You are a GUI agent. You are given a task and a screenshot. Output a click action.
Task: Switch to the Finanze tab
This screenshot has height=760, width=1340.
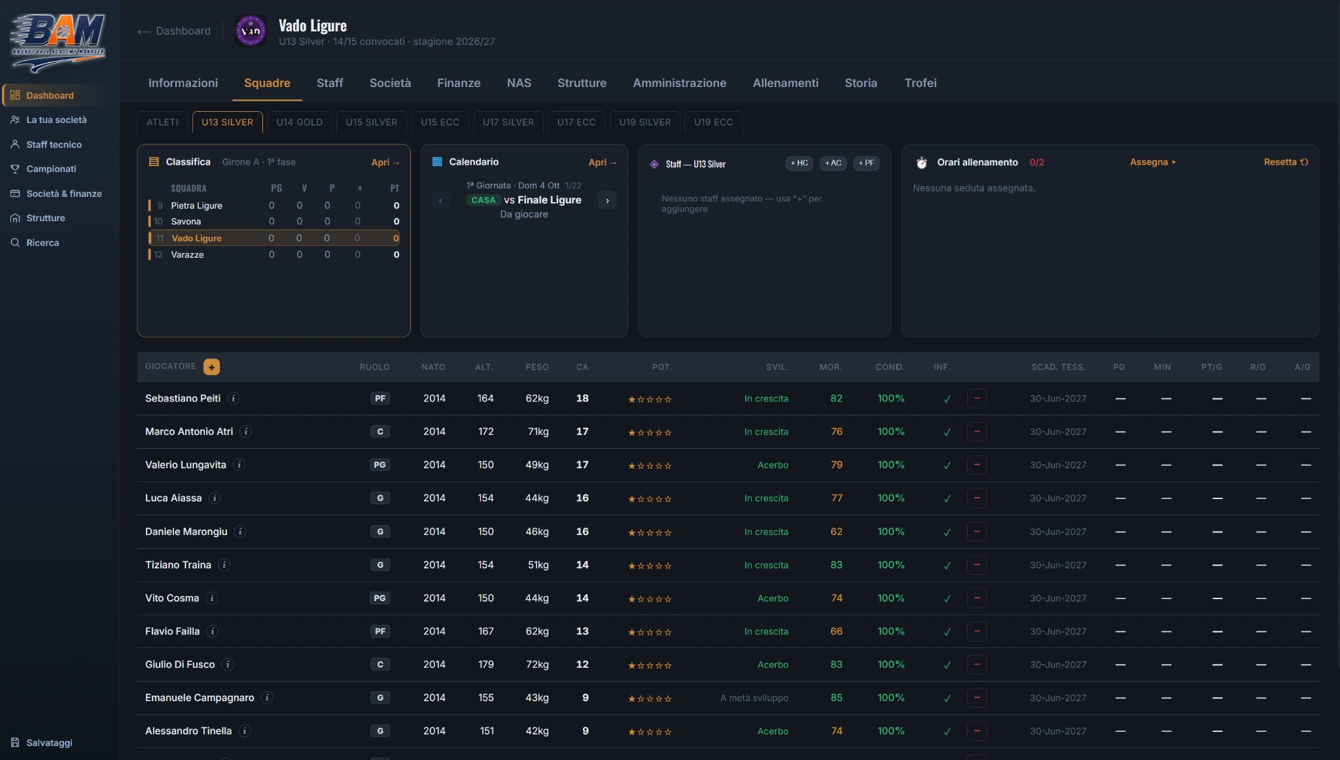point(459,83)
